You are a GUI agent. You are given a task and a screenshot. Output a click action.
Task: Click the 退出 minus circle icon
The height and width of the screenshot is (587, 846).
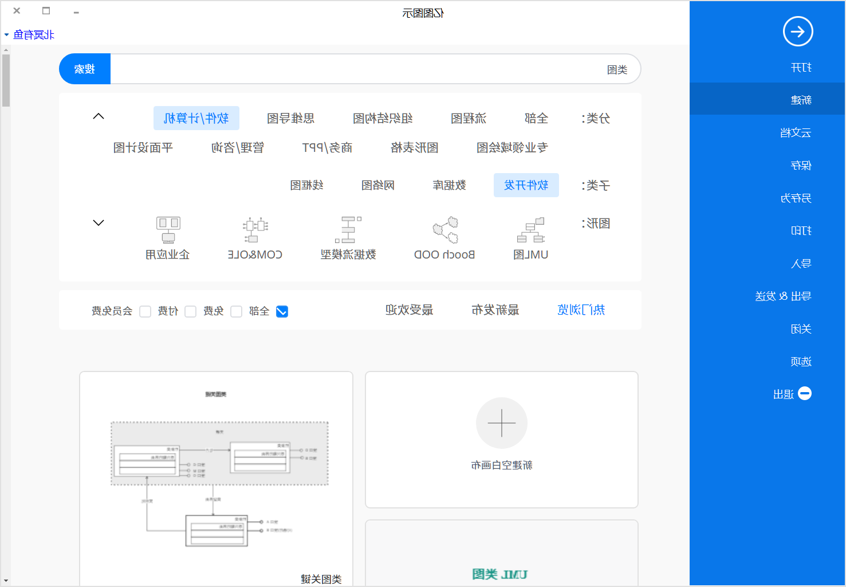pyautogui.click(x=805, y=393)
